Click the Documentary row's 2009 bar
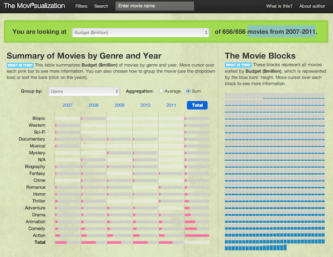Image resolution: width=333 pixels, height=257 pixels. coord(108,139)
